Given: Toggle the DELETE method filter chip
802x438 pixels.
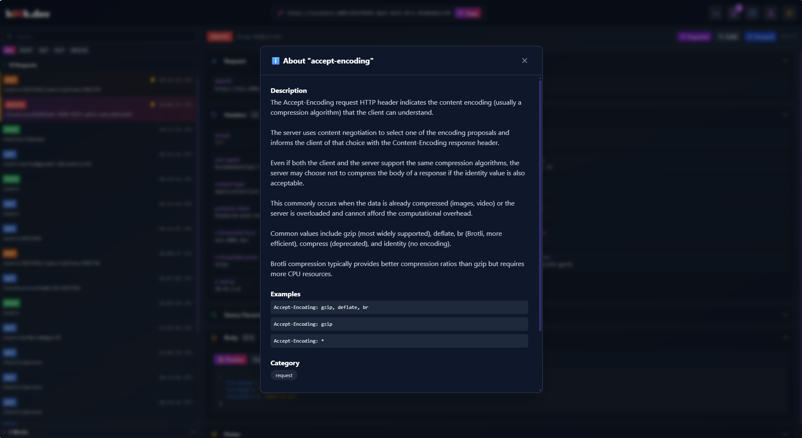Looking at the screenshot, I should 79,50.
